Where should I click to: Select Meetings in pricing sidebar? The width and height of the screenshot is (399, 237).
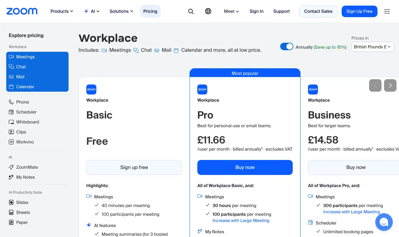(37, 57)
